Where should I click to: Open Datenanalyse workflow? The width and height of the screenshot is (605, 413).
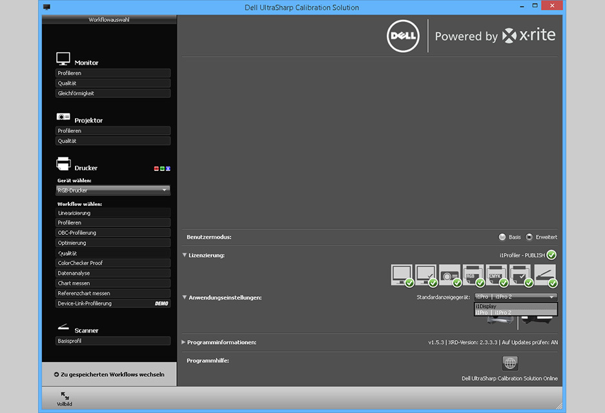(113, 273)
